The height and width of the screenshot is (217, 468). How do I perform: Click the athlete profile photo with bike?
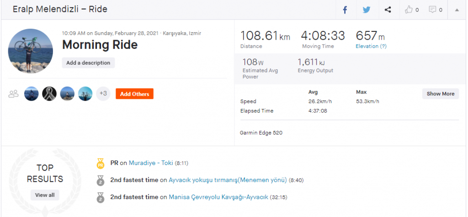[x=31, y=51]
